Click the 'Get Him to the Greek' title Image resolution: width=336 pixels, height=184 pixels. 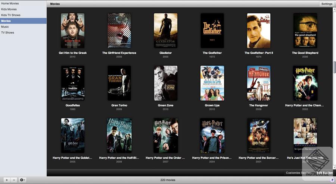click(x=73, y=53)
